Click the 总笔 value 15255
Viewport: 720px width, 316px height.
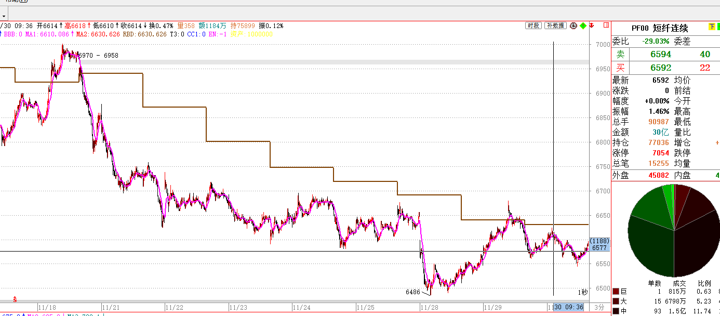click(659, 163)
